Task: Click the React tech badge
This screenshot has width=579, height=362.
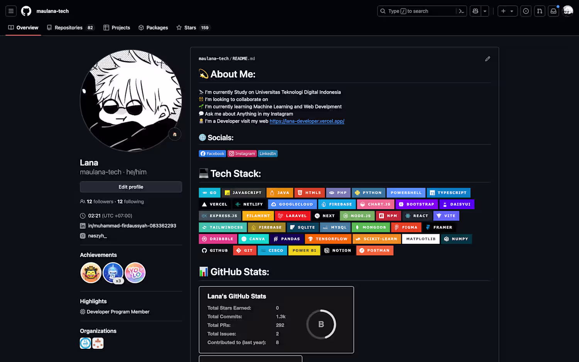Action: (x=417, y=216)
